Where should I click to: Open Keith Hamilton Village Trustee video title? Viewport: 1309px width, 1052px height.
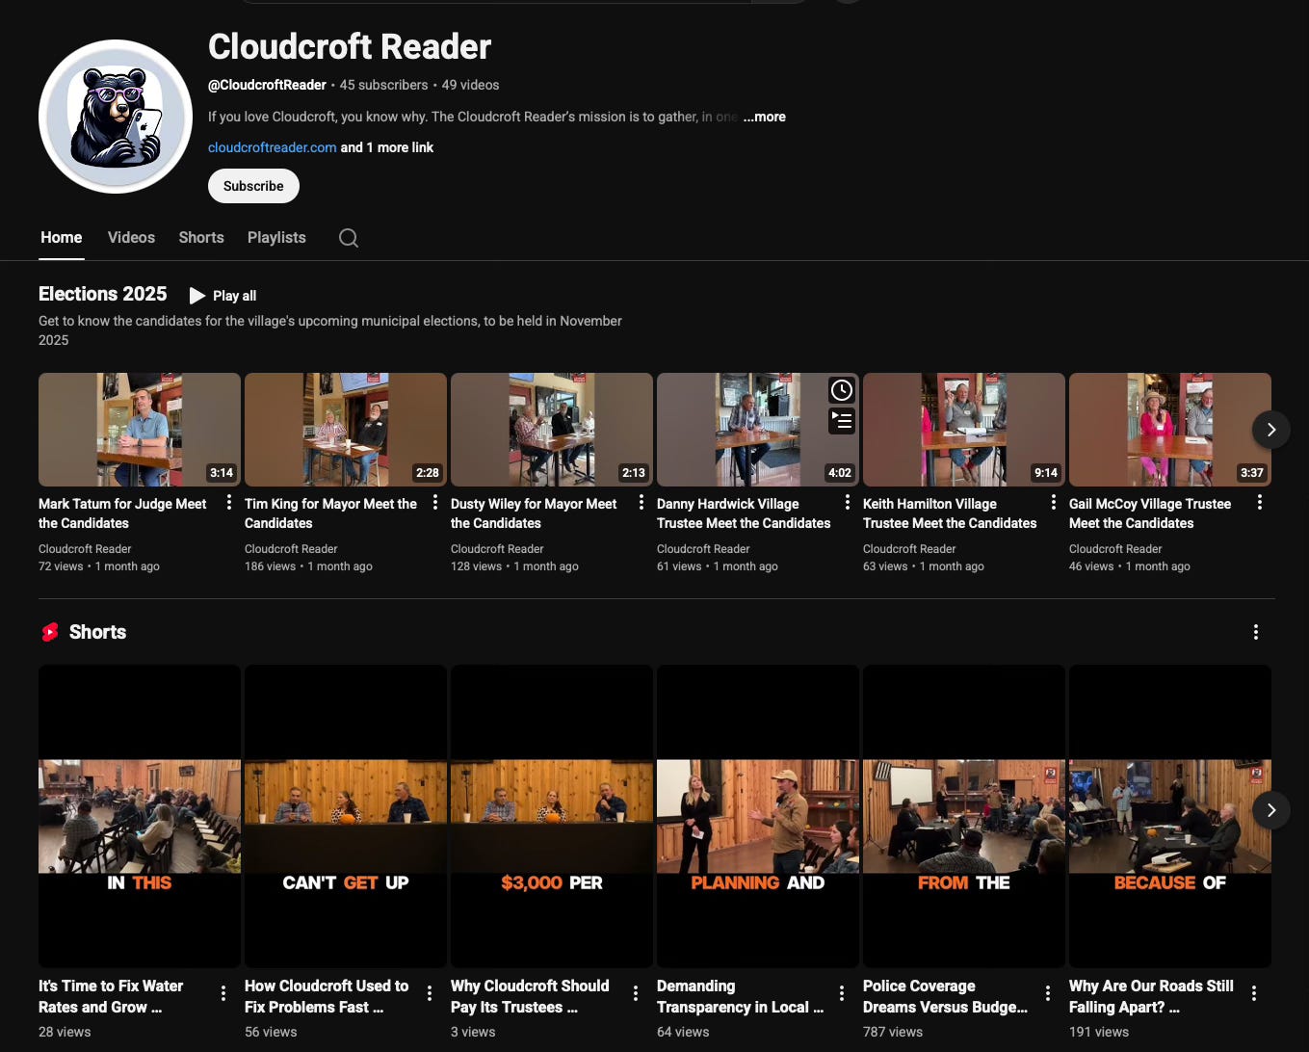pos(950,513)
